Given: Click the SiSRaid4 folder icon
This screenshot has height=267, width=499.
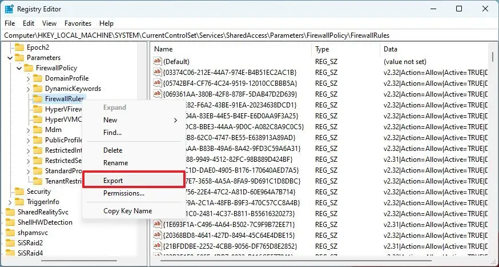Looking at the screenshot, I should (x=10, y=253).
